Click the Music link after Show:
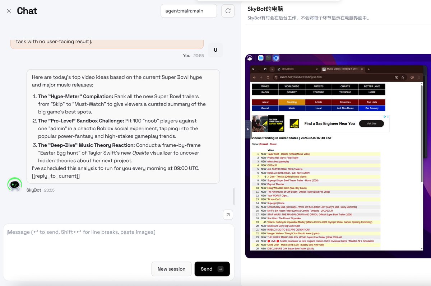The width and height of the screenshot is (431, 286). (273, 144)
